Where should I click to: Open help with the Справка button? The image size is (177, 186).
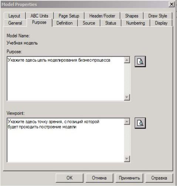[159, 178]
